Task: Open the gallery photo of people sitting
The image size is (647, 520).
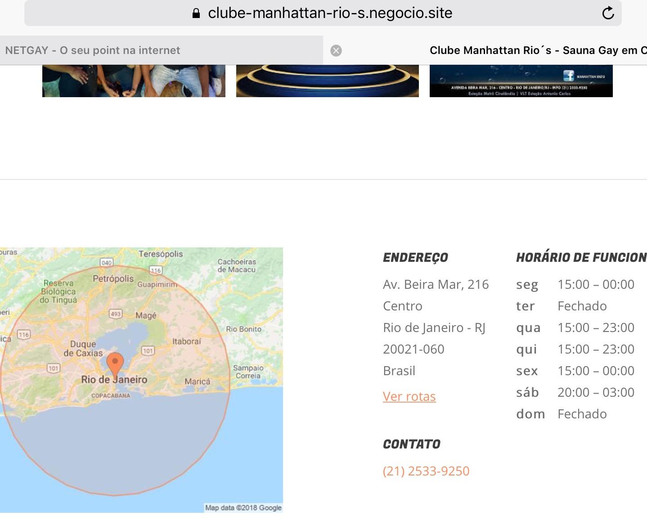Action: pyautogui.click(x=134, y=81)
